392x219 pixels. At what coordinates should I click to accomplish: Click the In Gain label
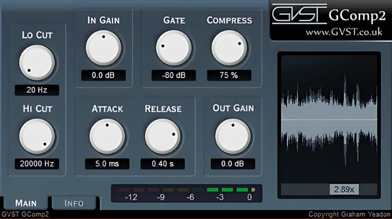pyautogui.click(x=103, y=20)
